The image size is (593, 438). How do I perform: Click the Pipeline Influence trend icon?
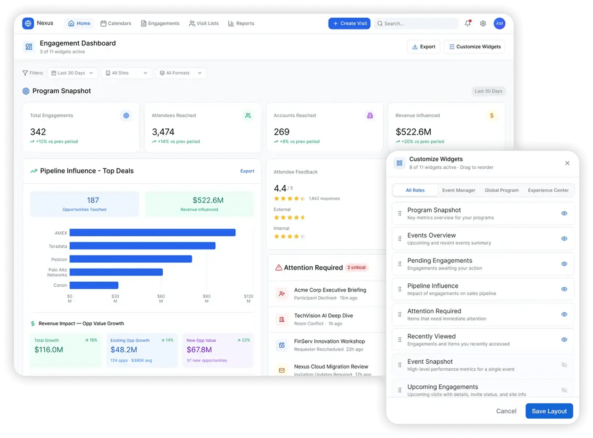click(x=34, y=171)
